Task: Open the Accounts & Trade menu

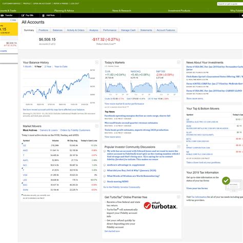Action: tap(8, 11)
